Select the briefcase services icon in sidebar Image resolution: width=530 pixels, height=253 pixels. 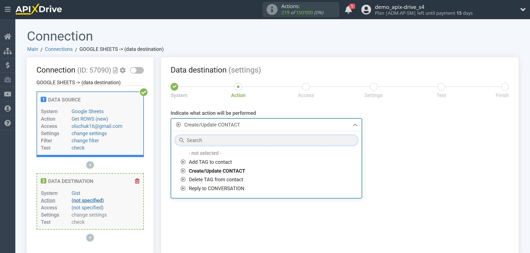8,80
